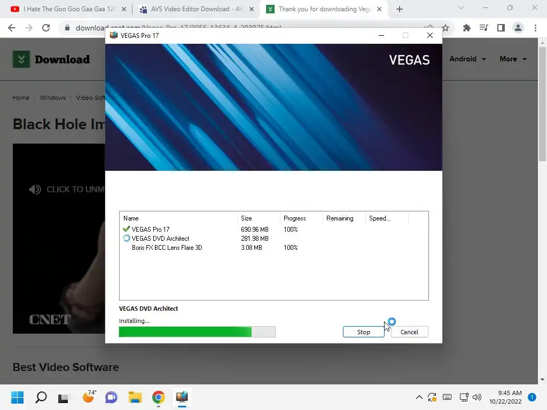
Task: Open the Chrome media control icon
Action: point(484,28)
